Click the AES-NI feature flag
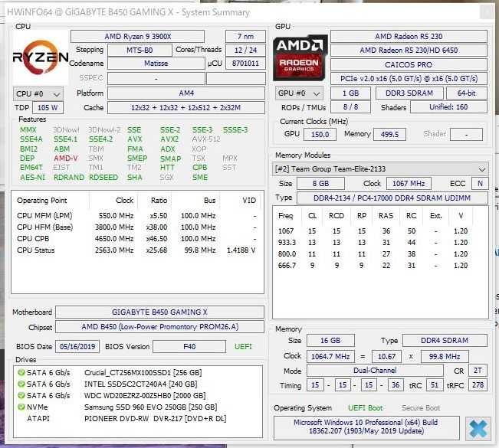Image resolution: width=499 pixels, height=448 pixels. pyautogui.click(x=32, y=178)
